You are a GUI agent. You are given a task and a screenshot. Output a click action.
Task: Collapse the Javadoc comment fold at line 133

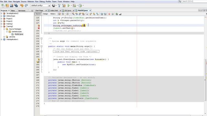coord(41,39)
